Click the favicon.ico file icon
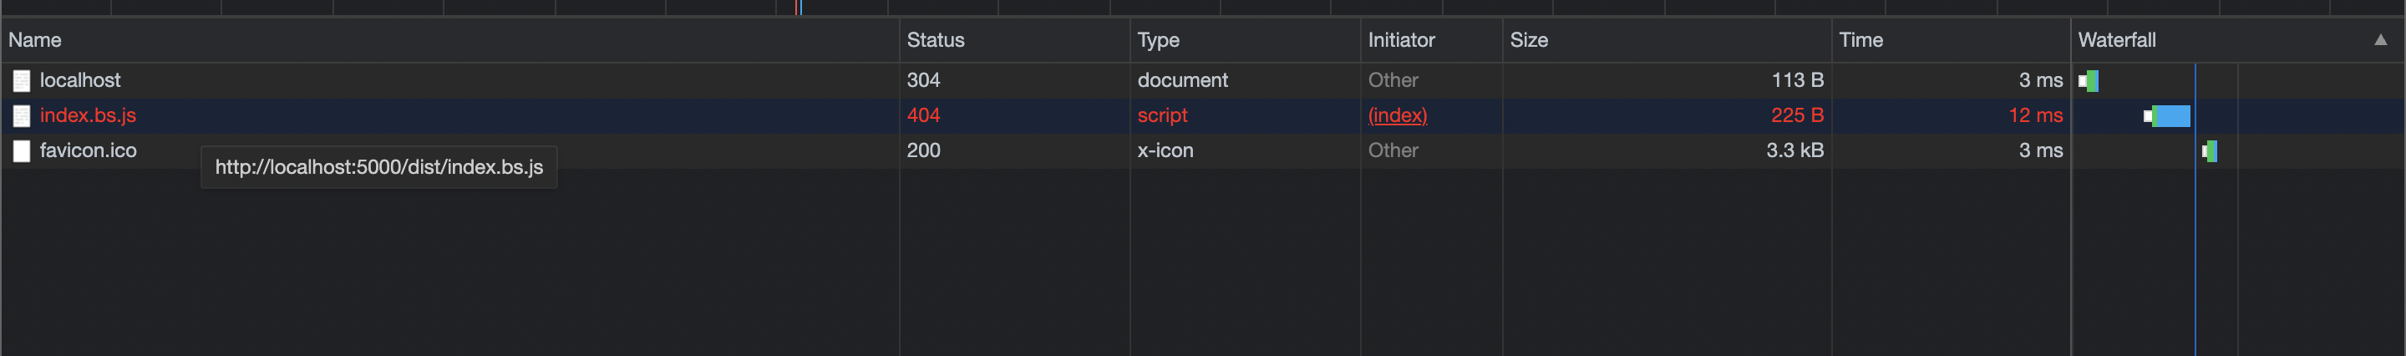 point(22,150)
